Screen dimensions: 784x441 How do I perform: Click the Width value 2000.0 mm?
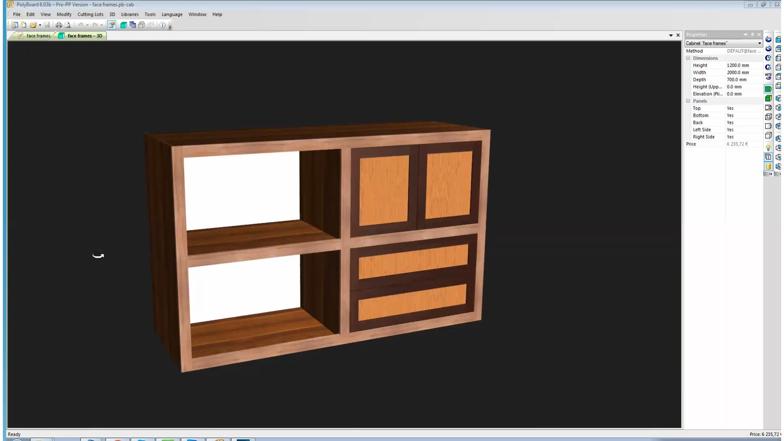[737, 72]
